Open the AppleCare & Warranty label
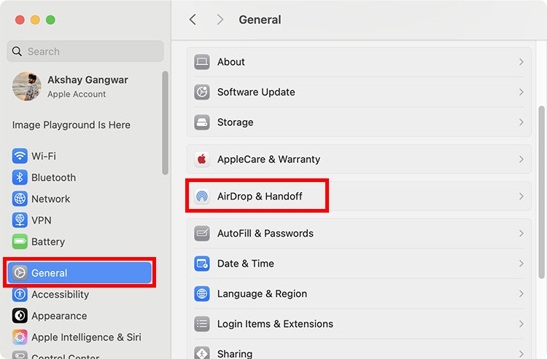The width and height of the screenshot is (547, 359). point(269,159)
